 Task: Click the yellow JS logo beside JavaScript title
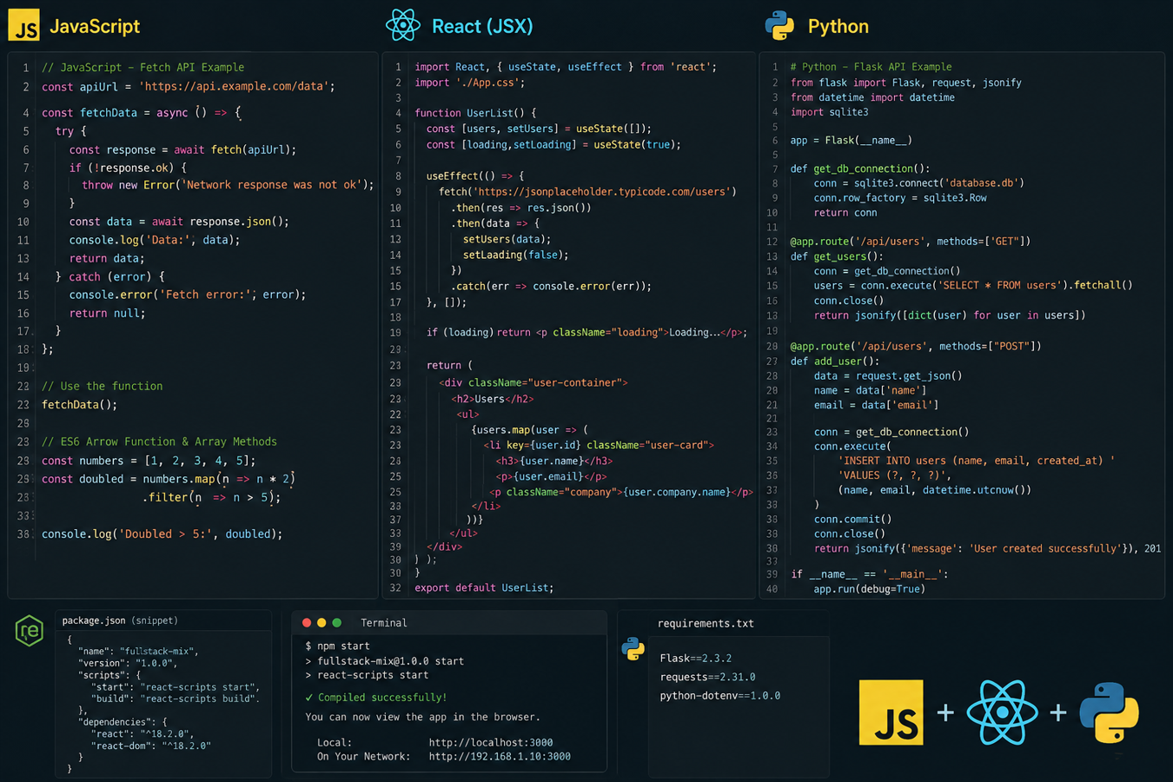(23, 25)
